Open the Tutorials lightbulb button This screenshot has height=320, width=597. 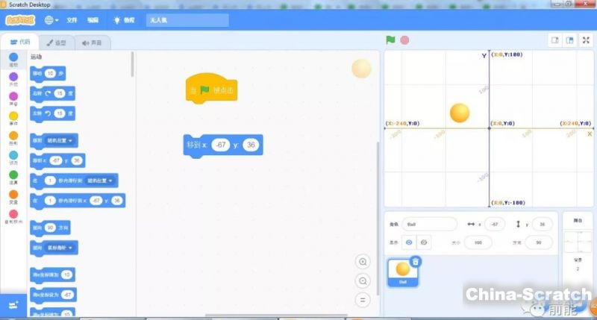[124, 20]
